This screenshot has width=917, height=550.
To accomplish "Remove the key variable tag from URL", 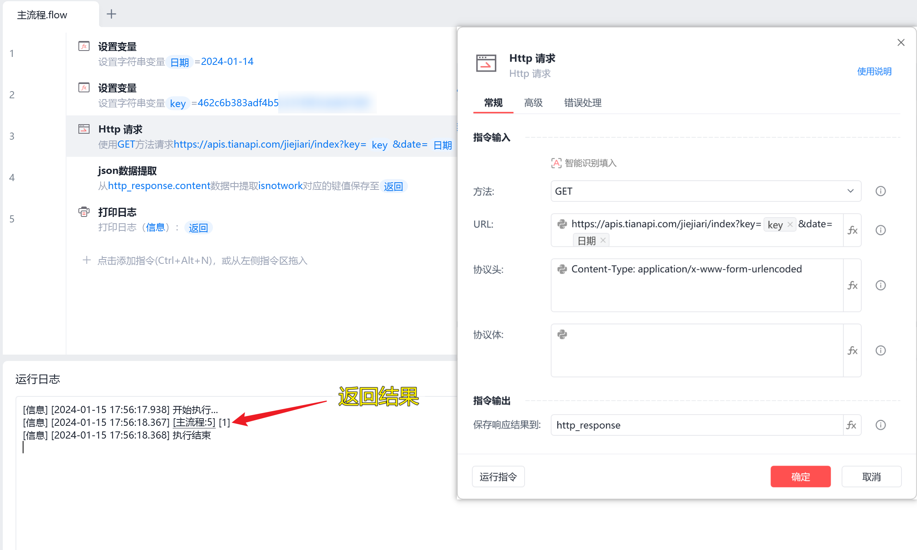I will 790,224.
